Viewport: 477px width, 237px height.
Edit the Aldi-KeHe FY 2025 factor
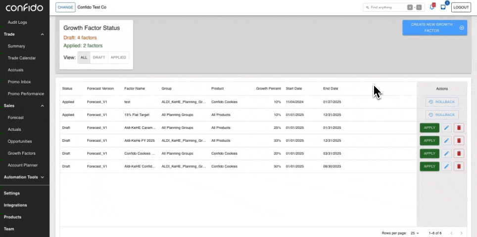pyautogui.click(x=446, y=141)
